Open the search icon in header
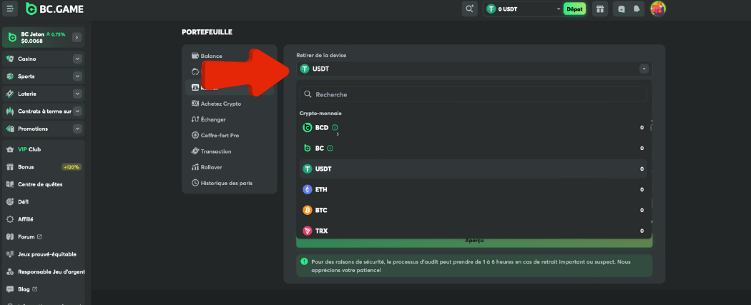The height and width of the screenshot is (305, 751). point(469,9)
